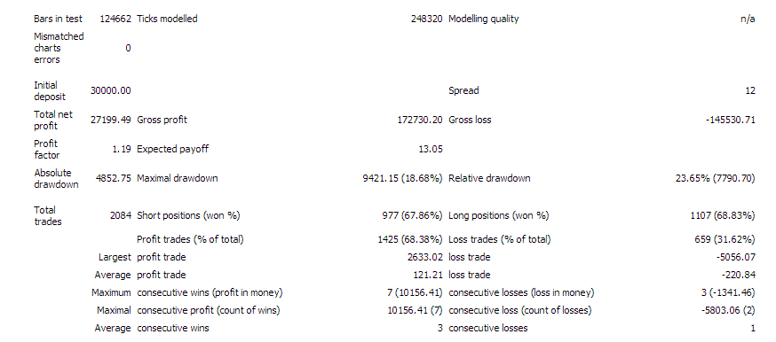Screen dimensions: 776x342
Task: Select the largest loss trade value -5056.07
Action: (738, 258)
